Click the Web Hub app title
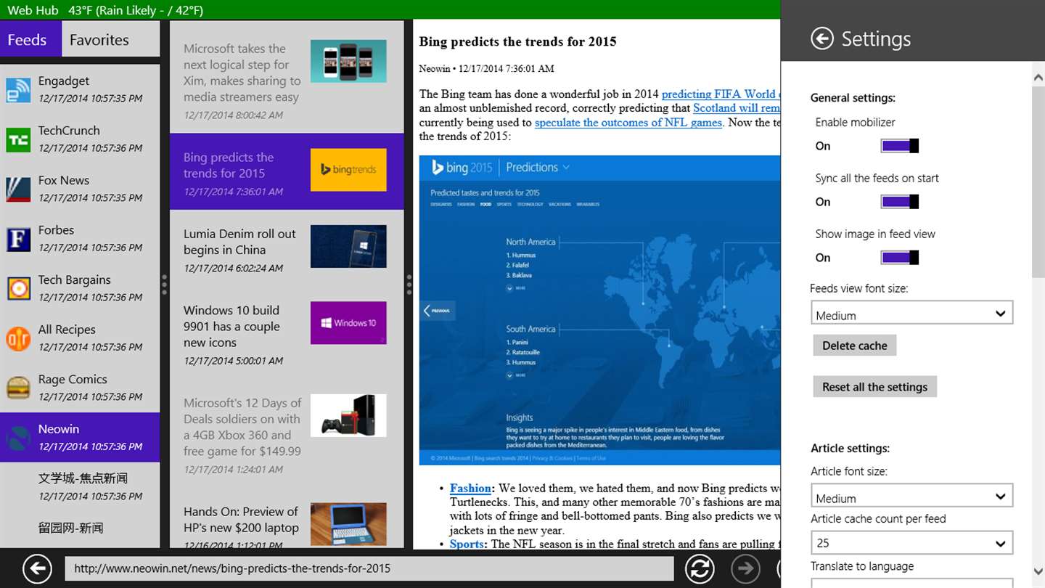Image resolution: width=1045 pixels, height=588 pixels. point(33,10)
